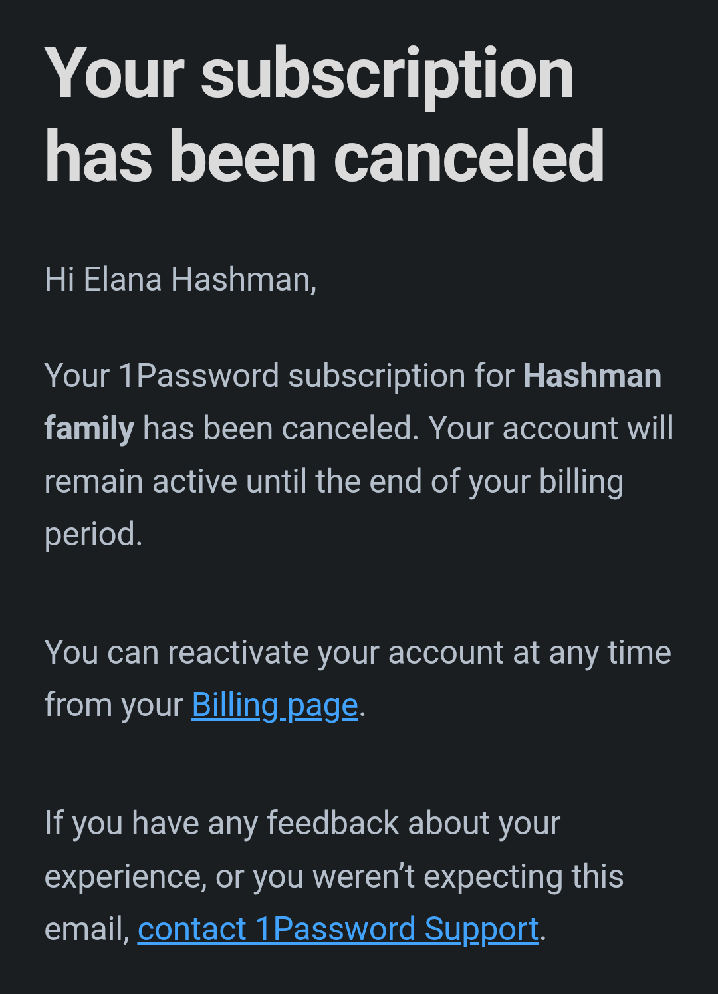Image resolution: width=718 pixels, height=994 pixels.
Task: Click "weren't expecting this" text
Action: click(468, 876)
